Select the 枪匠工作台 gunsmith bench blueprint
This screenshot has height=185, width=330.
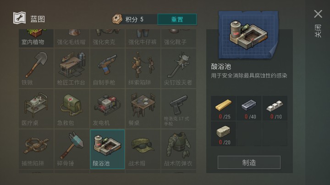(x=72, y=69)
